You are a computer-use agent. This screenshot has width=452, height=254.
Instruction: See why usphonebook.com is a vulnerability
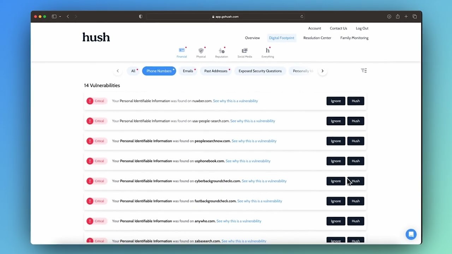pos(248,161)
